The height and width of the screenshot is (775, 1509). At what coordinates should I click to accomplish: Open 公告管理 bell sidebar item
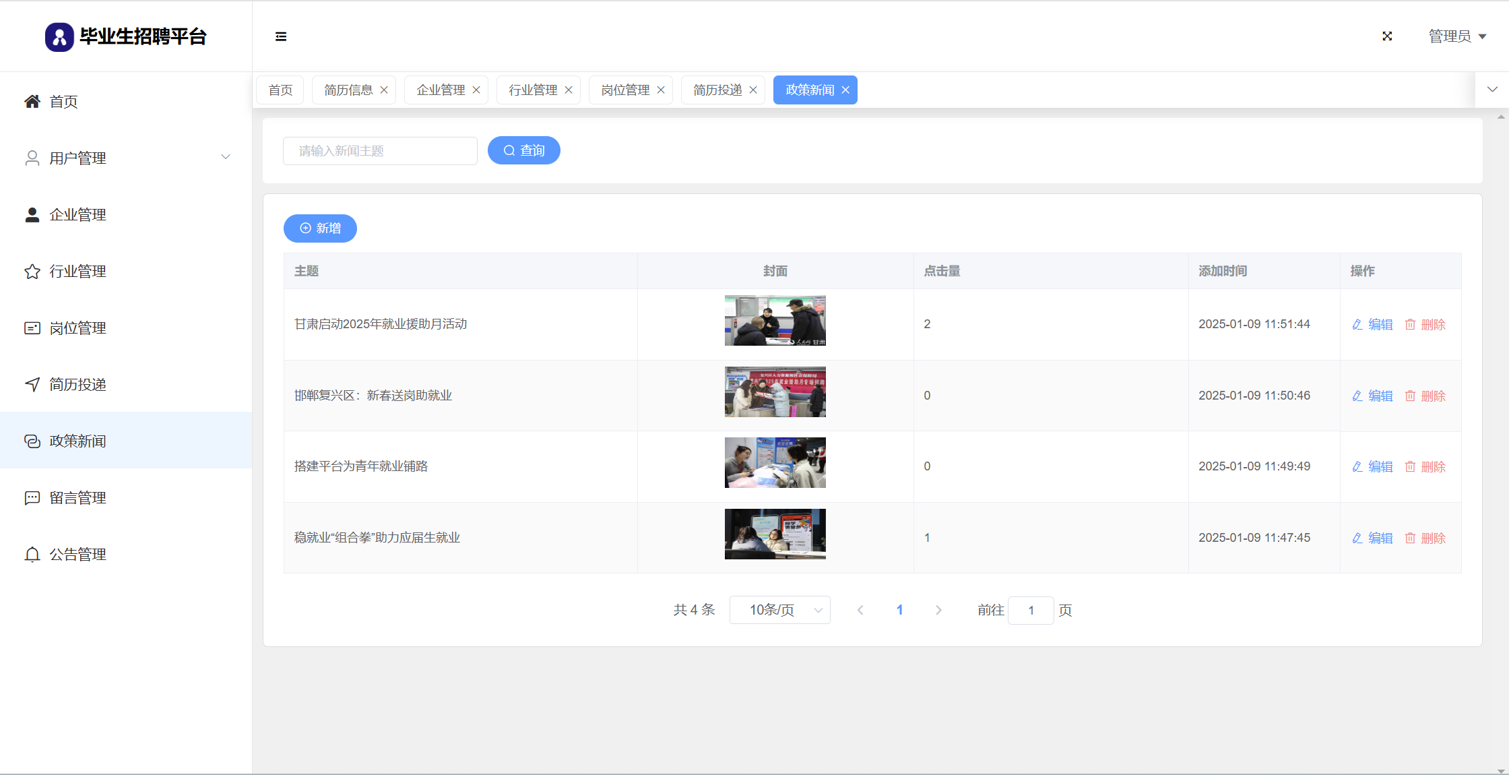pyautogui.click(x=77, y=555)
